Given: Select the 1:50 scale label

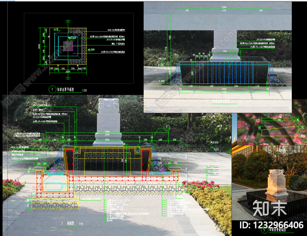Looking at the screenshot, I should coord(84,90).
